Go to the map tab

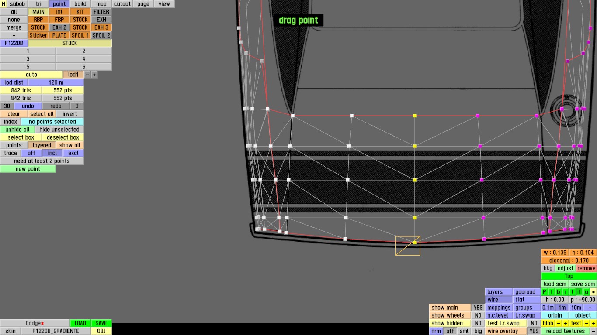tap(101, 4)
